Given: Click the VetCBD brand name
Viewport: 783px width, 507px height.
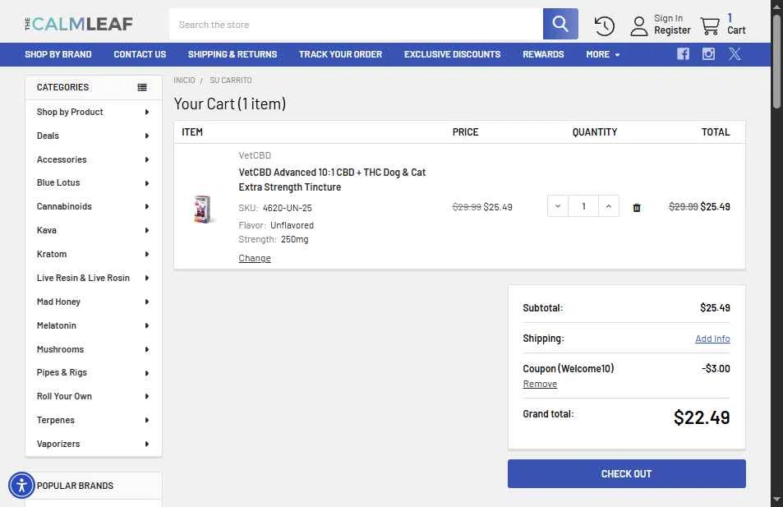Looking at the screenshot, I should tap(255, 155).
